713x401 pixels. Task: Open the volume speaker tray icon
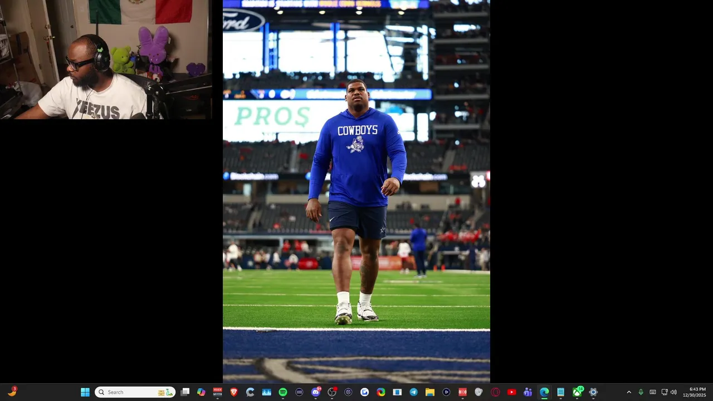[x=673, y=392]
